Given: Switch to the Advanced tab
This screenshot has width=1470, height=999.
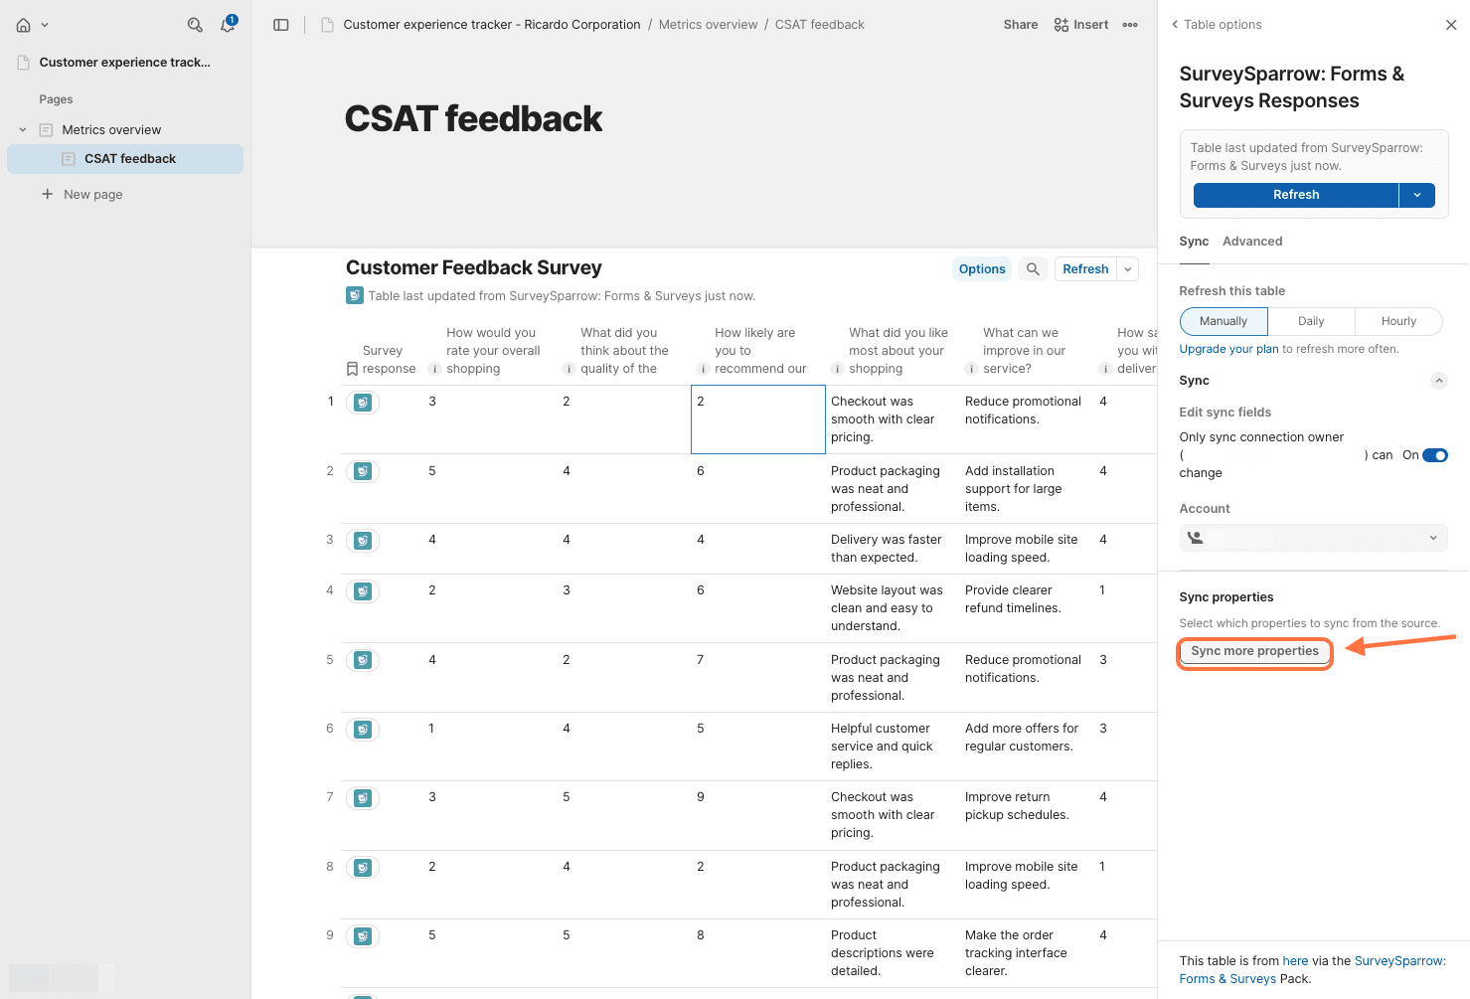Looking at the screenshot, I should pyautogui.click(x=1251, y=242).
